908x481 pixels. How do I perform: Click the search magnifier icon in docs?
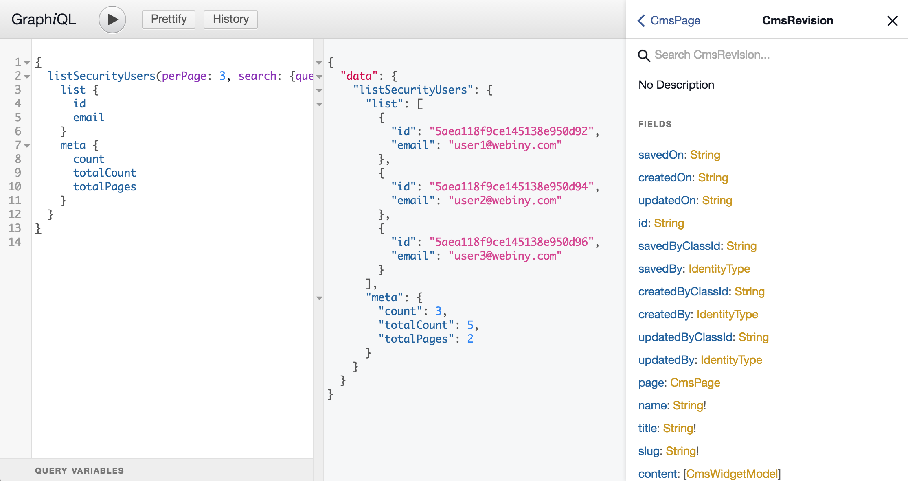[x=644, y=55]
